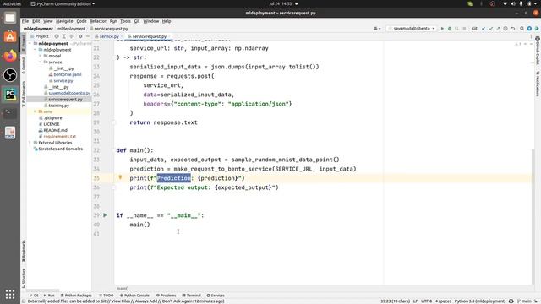Open IDE settings blue gear icon
The image size is (541, 304).
(x=529, y=29)
